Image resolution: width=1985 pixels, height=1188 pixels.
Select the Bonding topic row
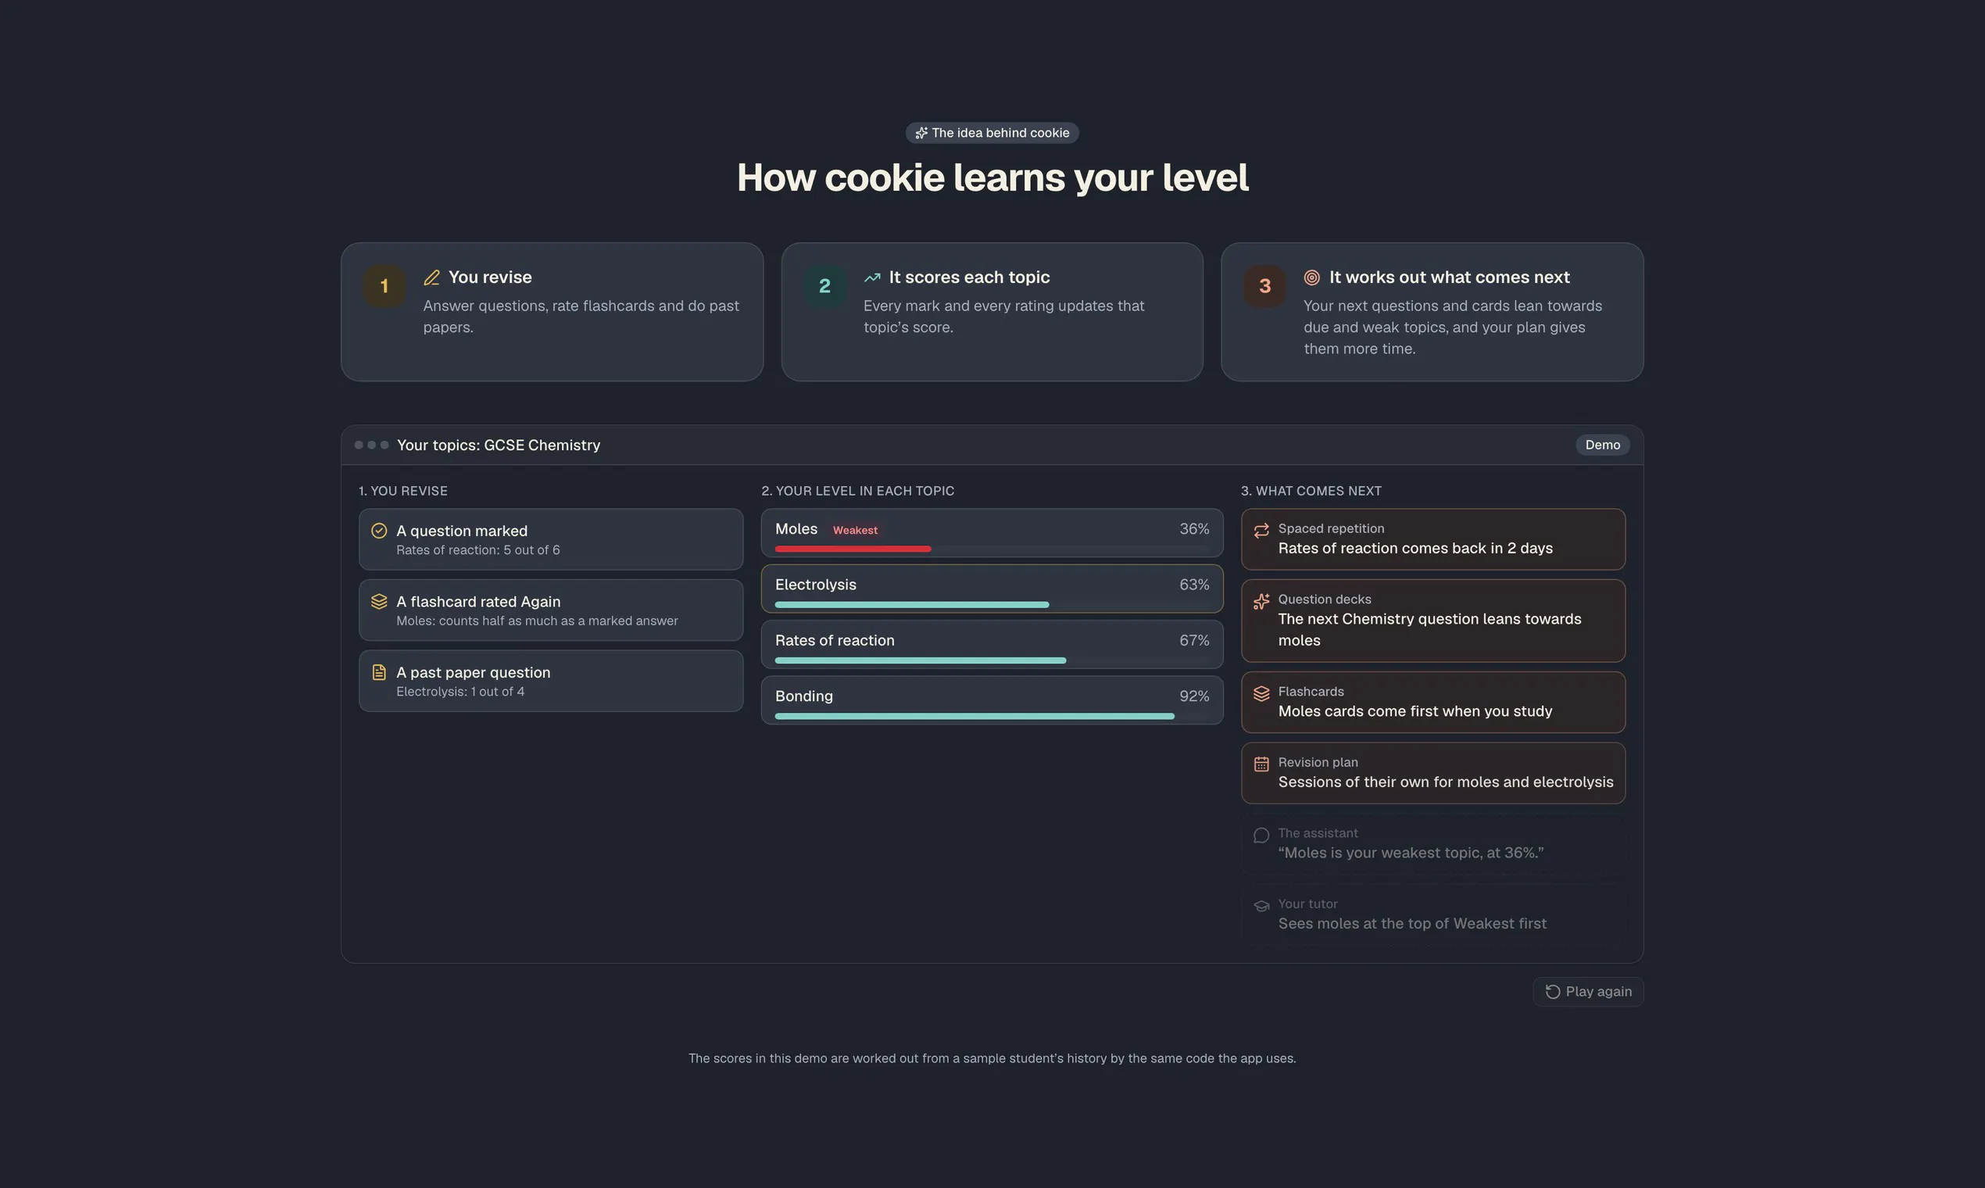[x=992, y=700]
